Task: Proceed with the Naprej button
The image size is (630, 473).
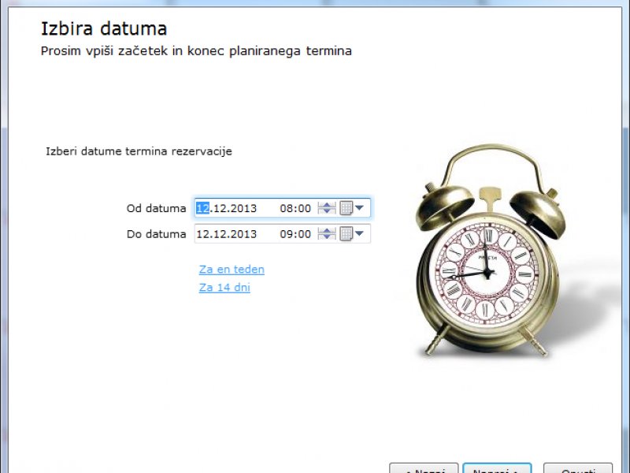Action: click(497, 468)
